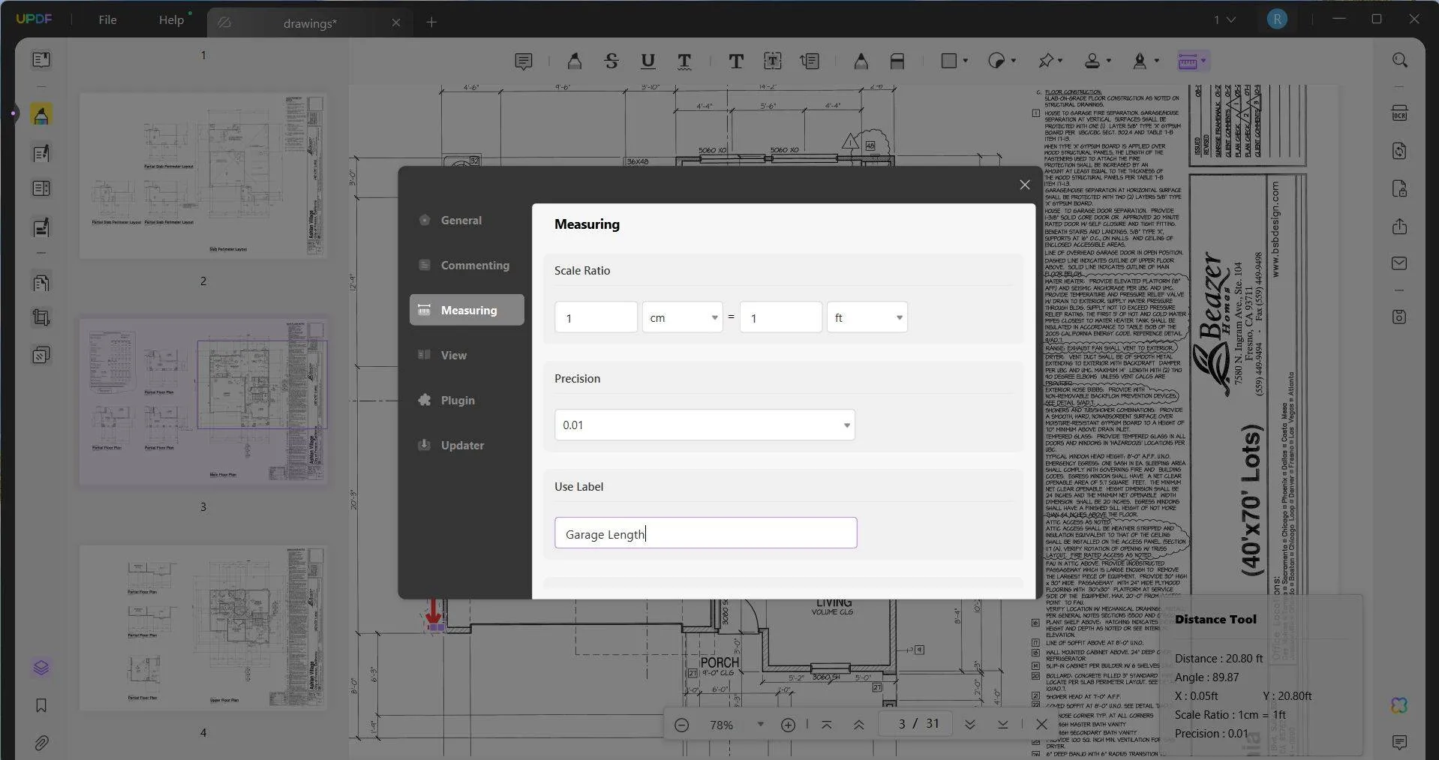Open the bookmarks panel

(41, 705)
